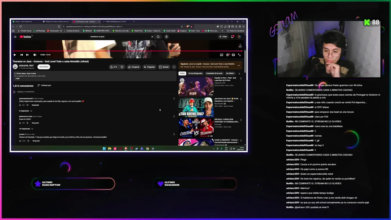Open File Explorer from the taskbar
Image resolution: width=391 pixels, height=220 pixels.
tap(110, 149)
